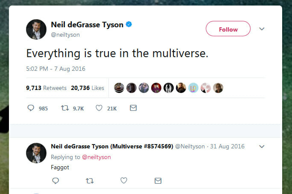The image size is (292, 194).
Task: Send main tweet via direct message icon
Action: tap(133, 108)
